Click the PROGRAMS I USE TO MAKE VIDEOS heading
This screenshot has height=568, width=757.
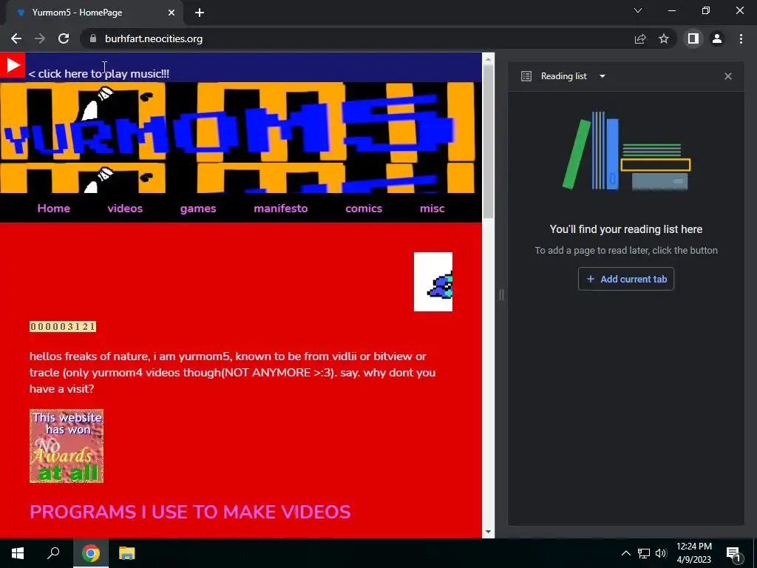[x=190, y=512]
